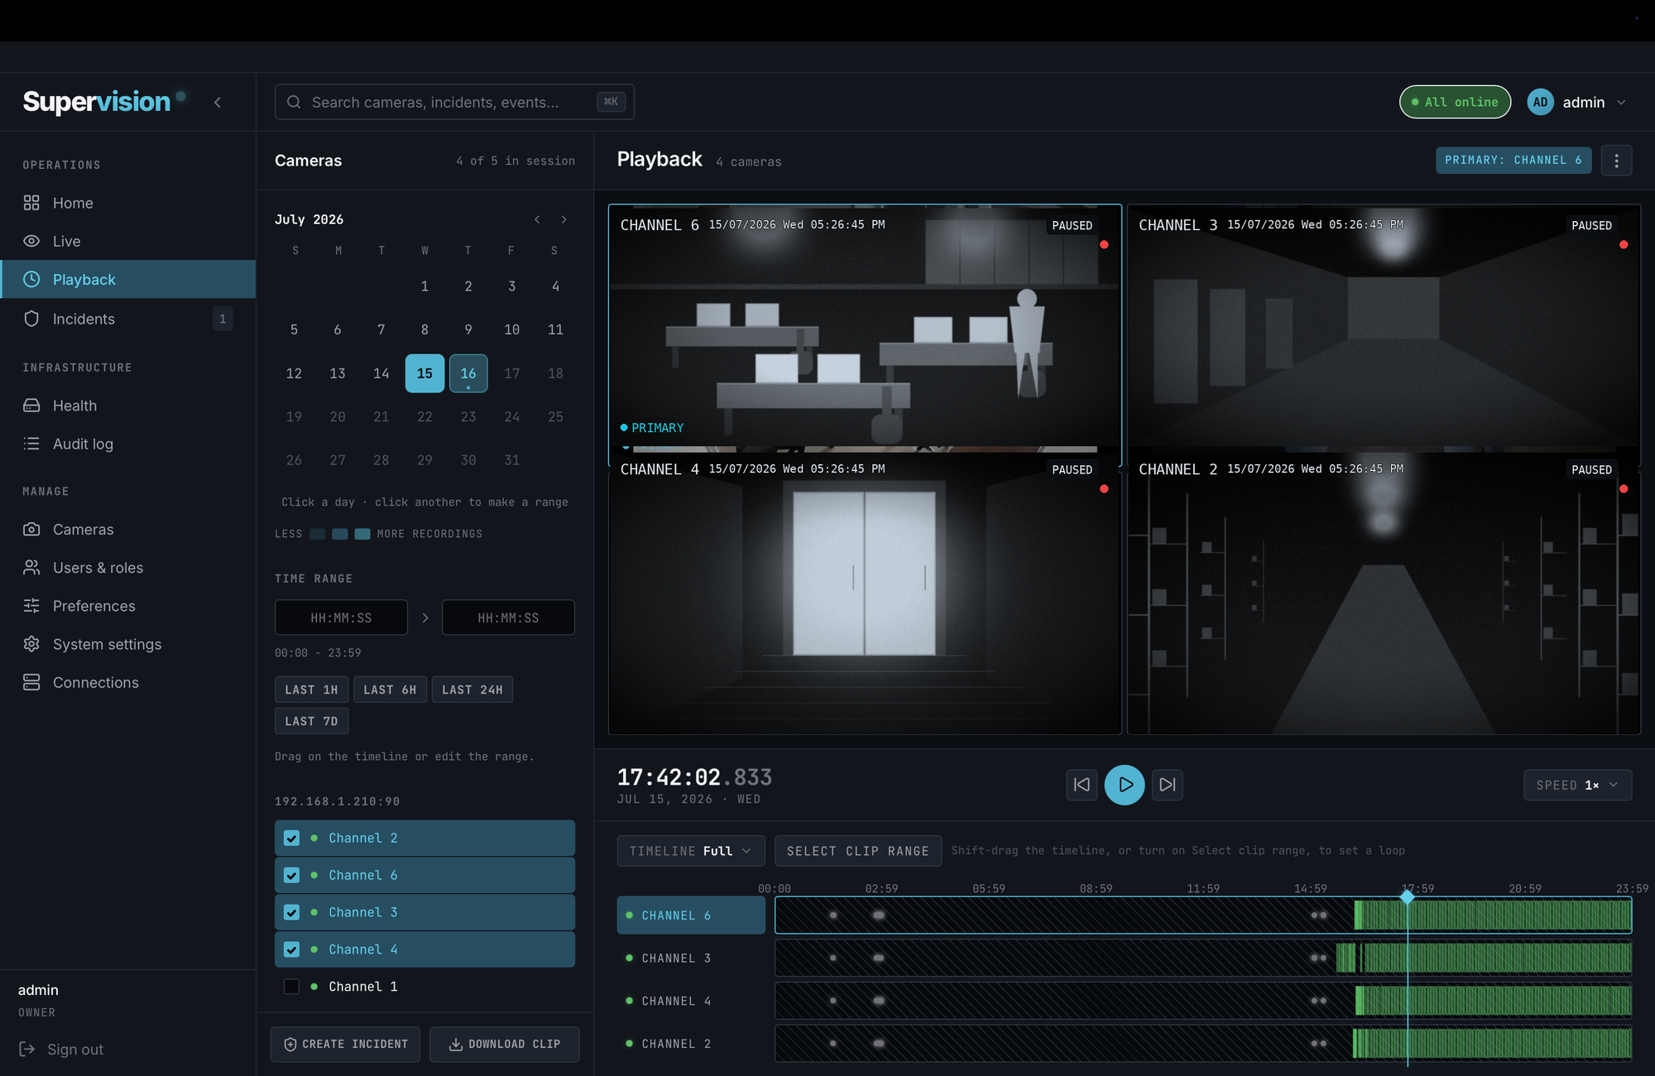Click the All online status badge
1655x1076 pixels.
pos(1455,103)
